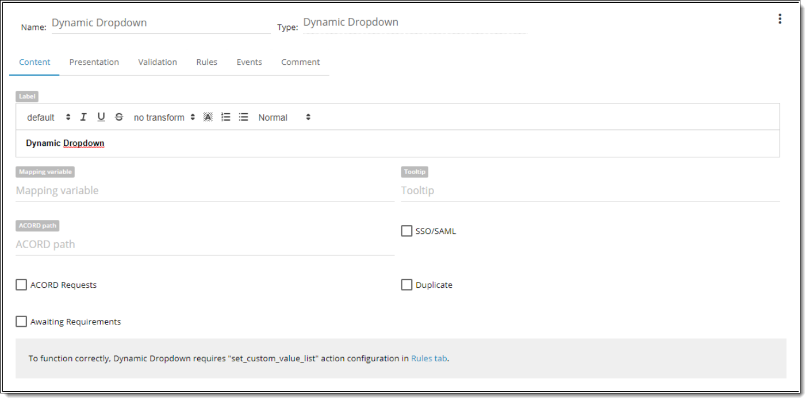
Task: Tick the Duplicate checkbox
Action: [x=407, y=285]
